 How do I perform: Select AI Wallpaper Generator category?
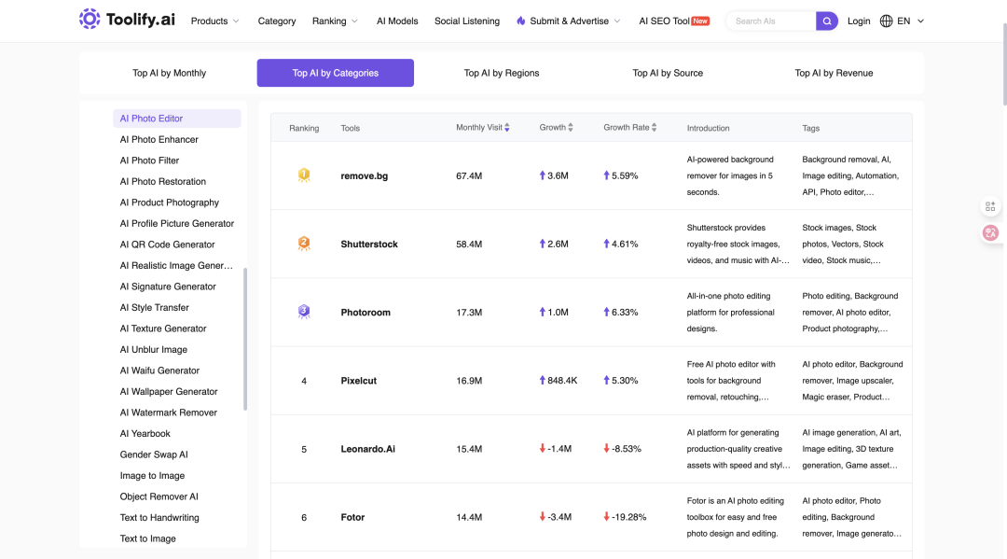pyautogui.click(x=168, y=391)
